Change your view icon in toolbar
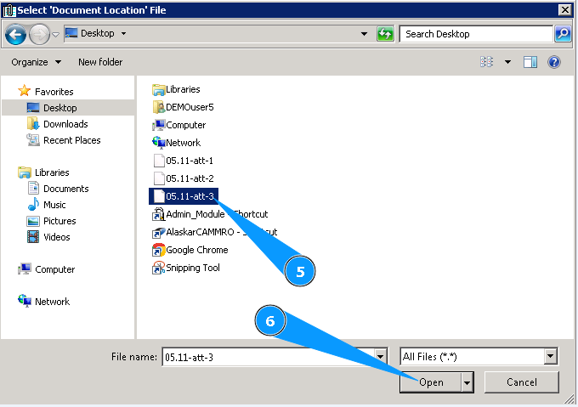 coord(486,62)
